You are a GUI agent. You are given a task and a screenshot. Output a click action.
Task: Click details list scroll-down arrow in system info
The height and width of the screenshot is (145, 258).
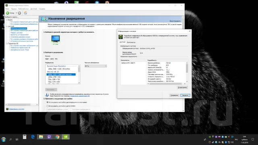187,81
